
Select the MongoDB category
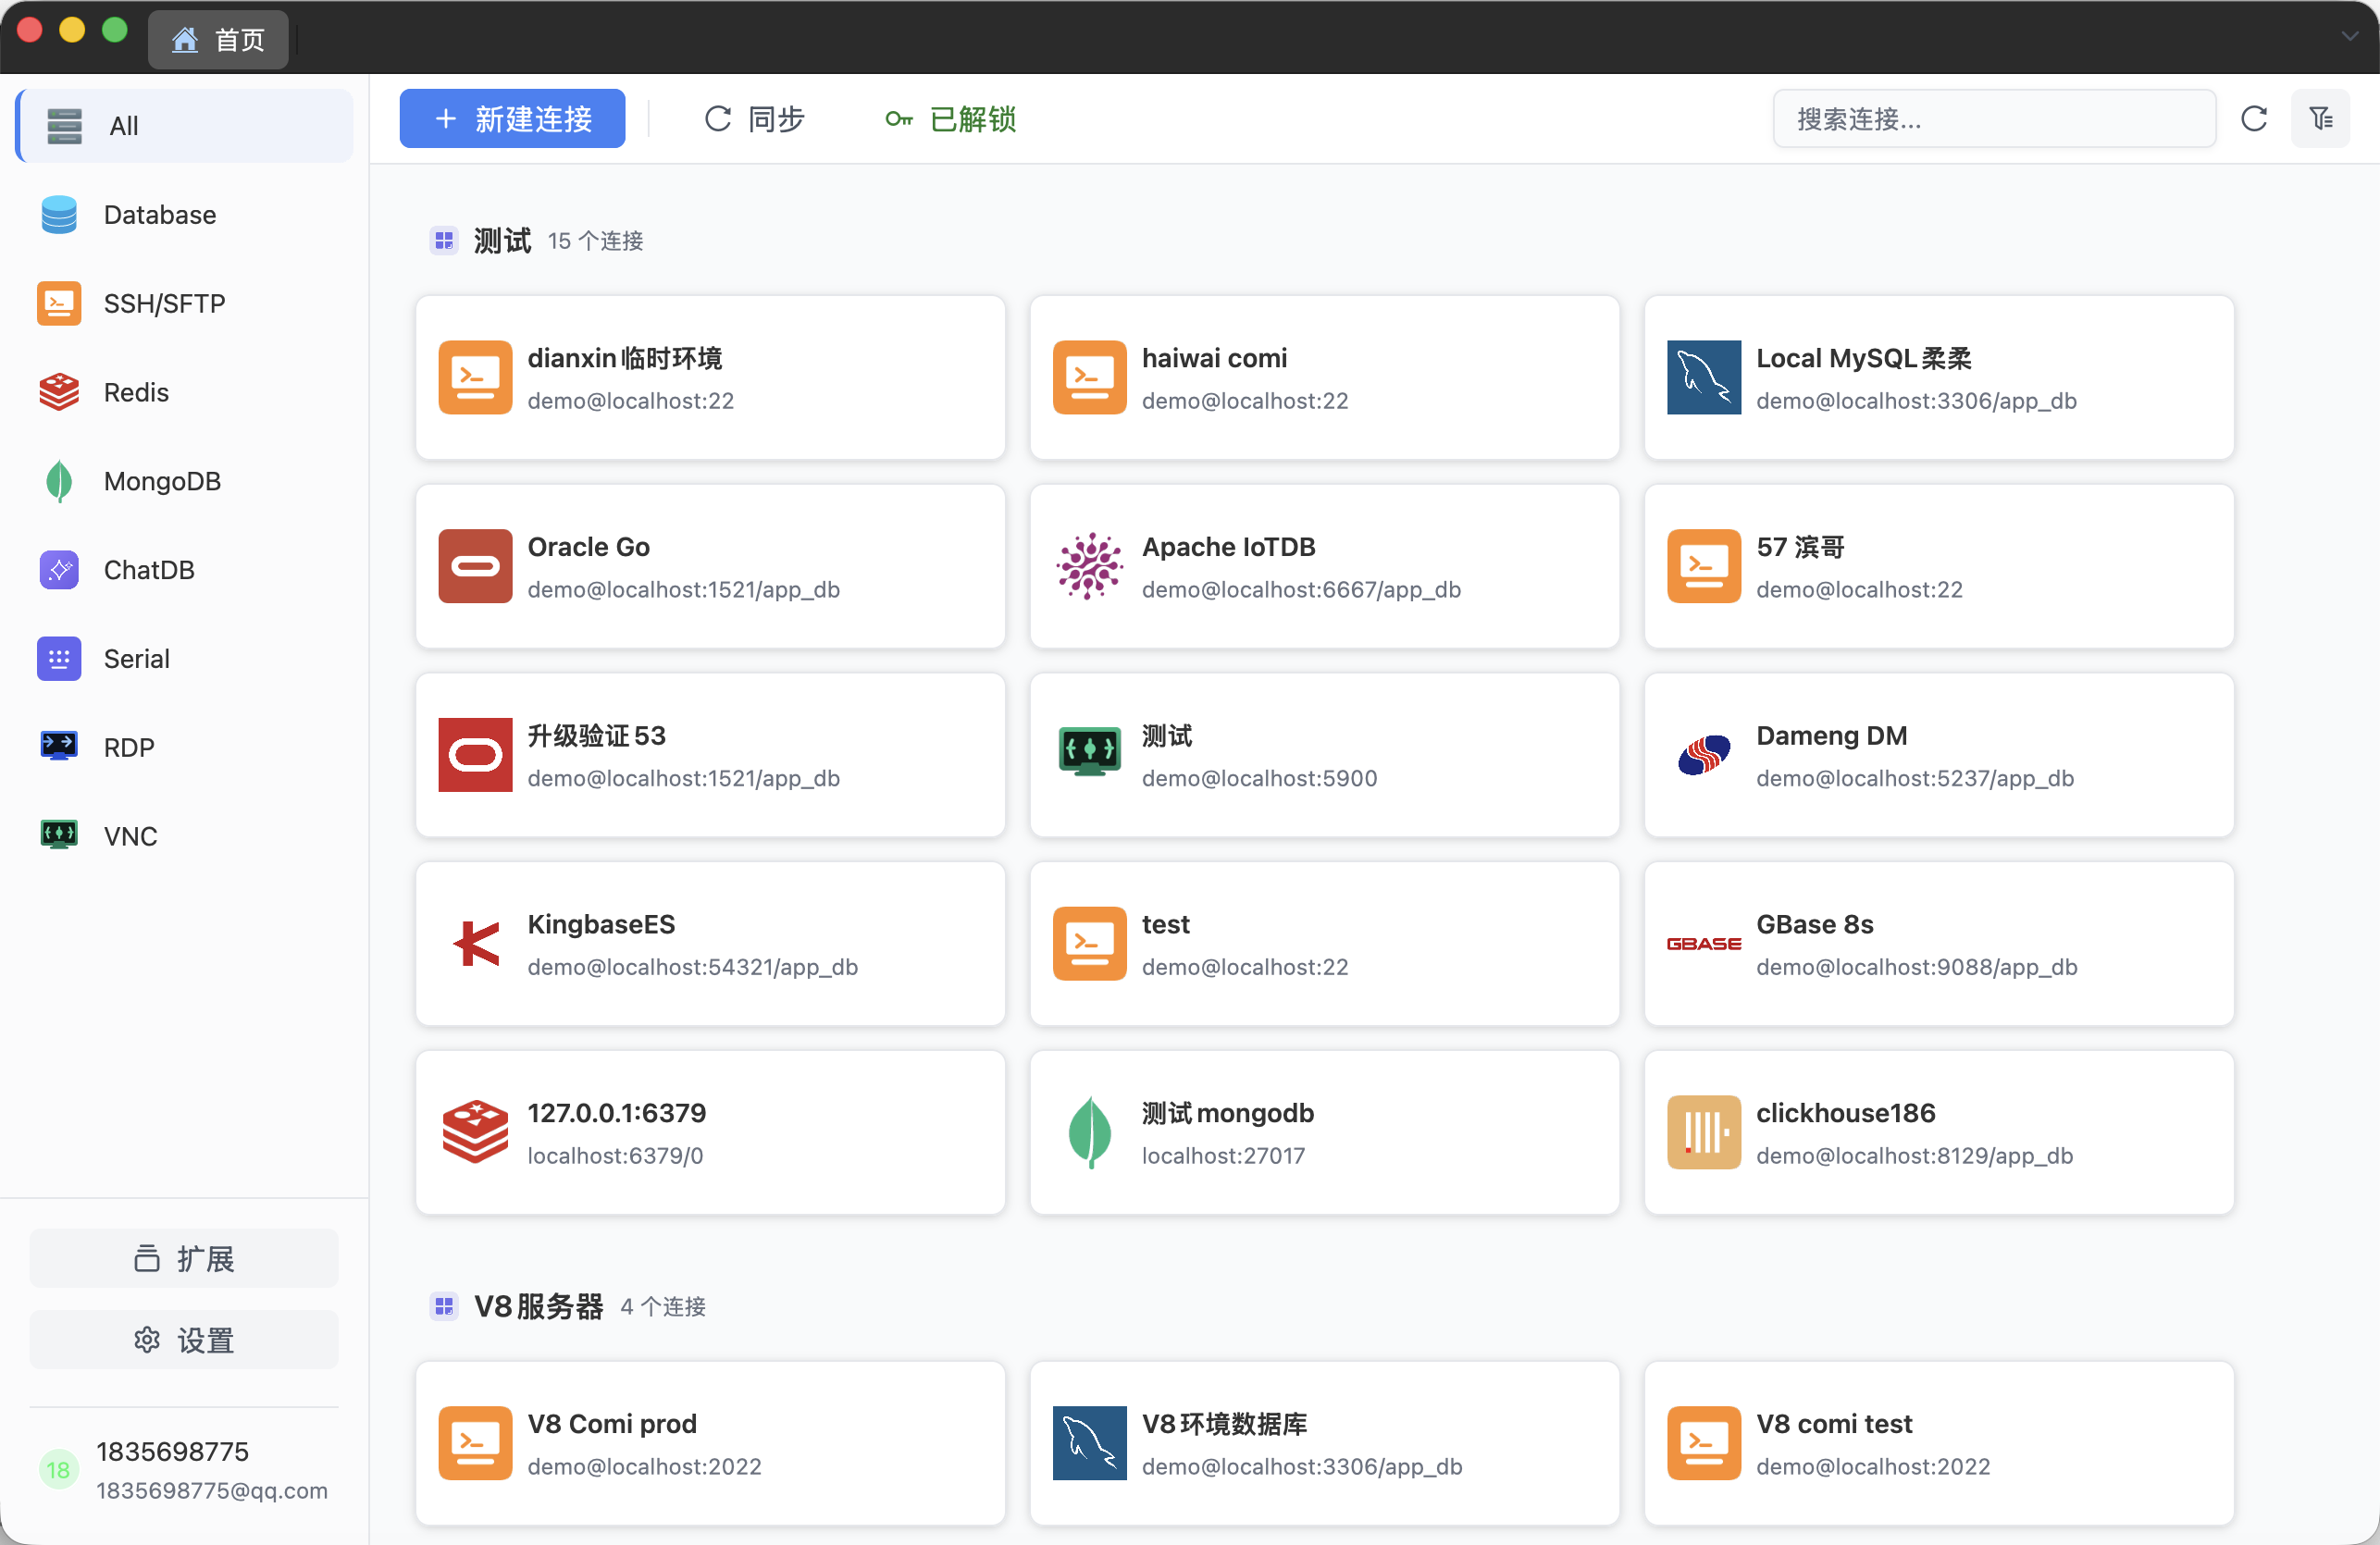(185, 481)
